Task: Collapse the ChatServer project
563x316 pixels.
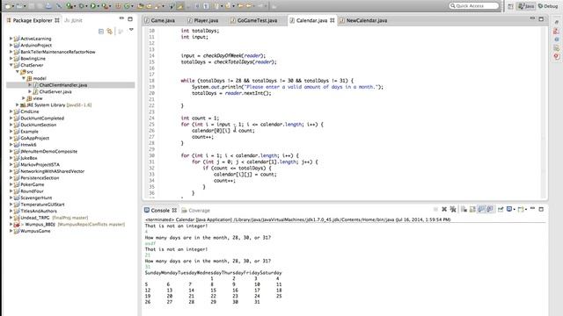Action: (11, 65)
